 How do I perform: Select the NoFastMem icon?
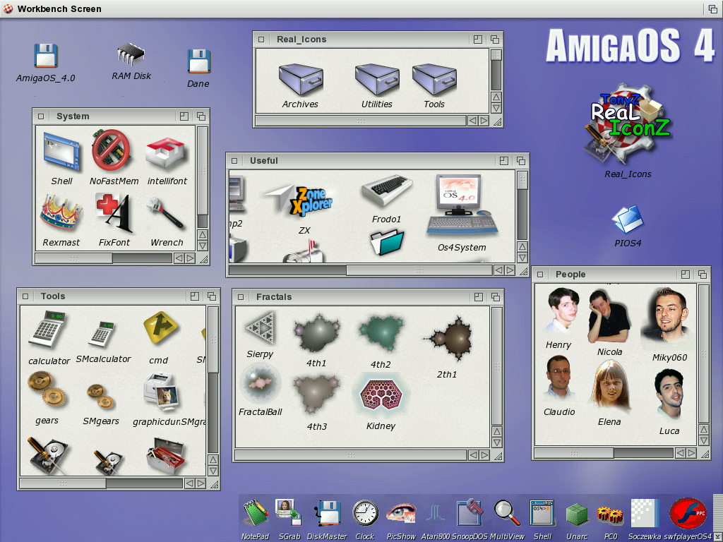(x=111, y=150)
